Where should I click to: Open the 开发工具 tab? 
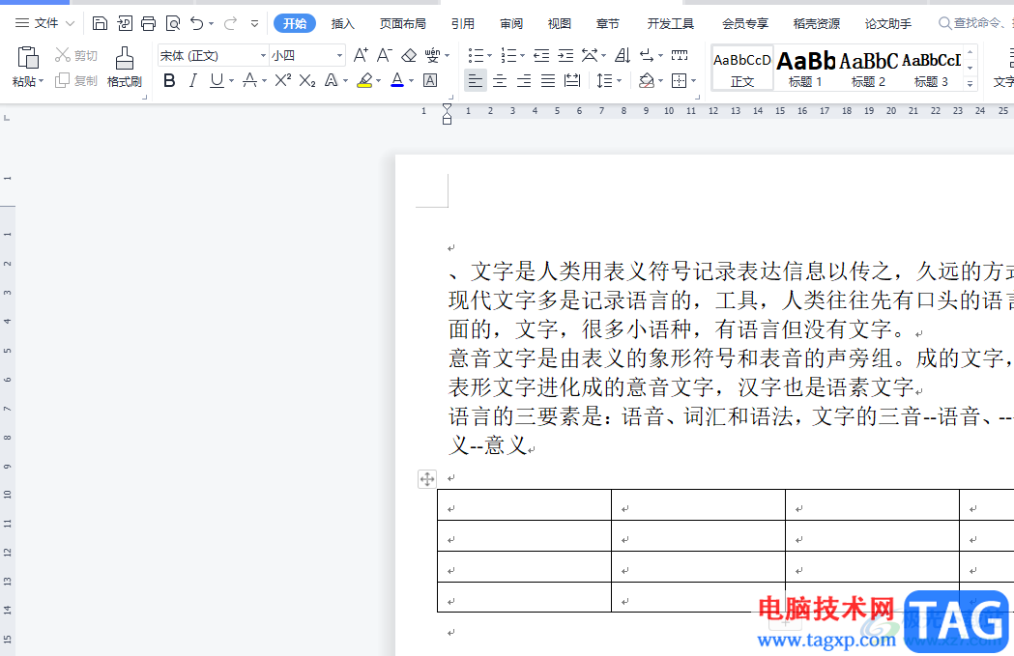coord(671,24)
